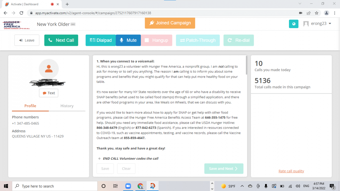
Task: Open the tab search chevron
Action: tap(300, 4)
